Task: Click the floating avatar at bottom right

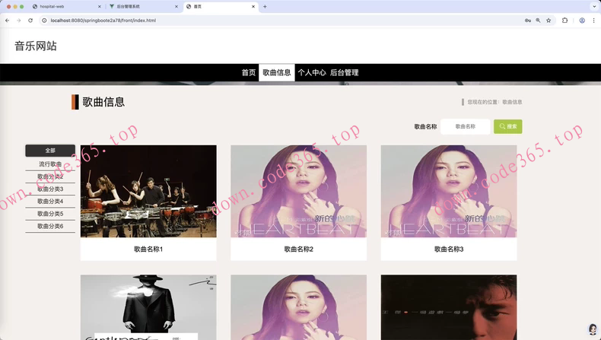Action: pos(593,329)
